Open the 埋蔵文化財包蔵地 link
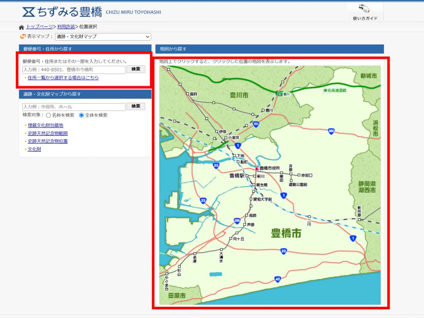 pos(46,125)
